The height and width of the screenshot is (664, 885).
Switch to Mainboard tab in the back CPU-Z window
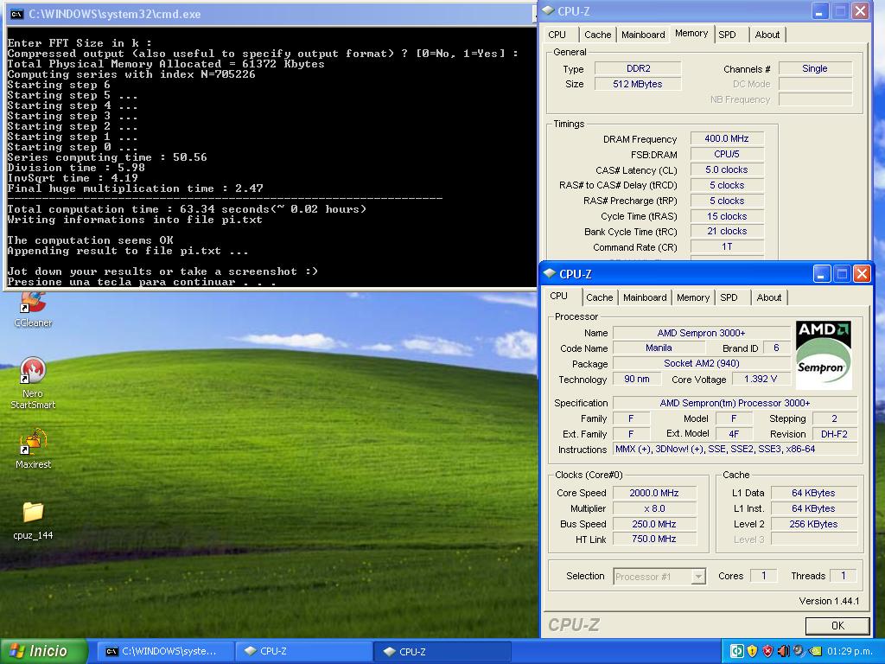coord(643,35)
